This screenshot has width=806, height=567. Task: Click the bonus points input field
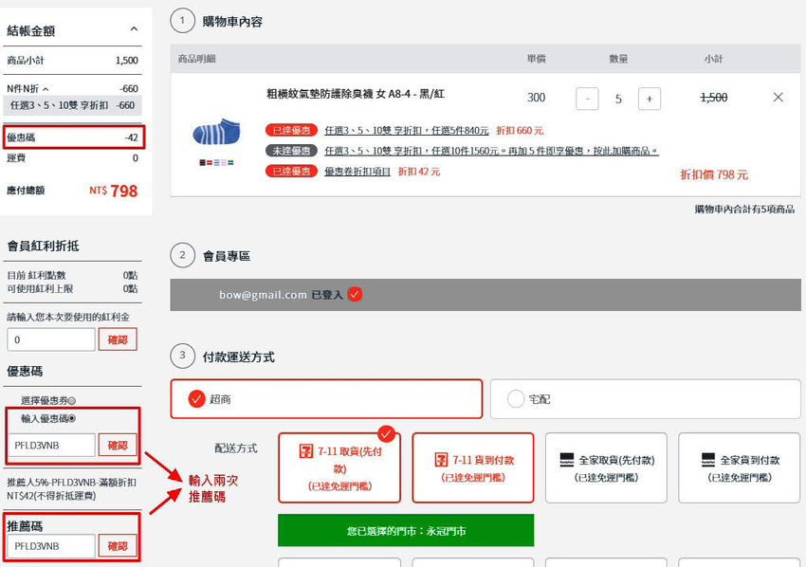tap(51, 339)
